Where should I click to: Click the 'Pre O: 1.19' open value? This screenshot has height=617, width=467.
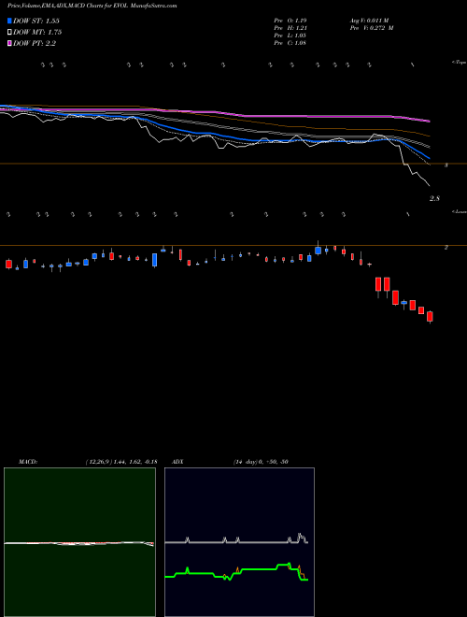click(x=290, y=21)
